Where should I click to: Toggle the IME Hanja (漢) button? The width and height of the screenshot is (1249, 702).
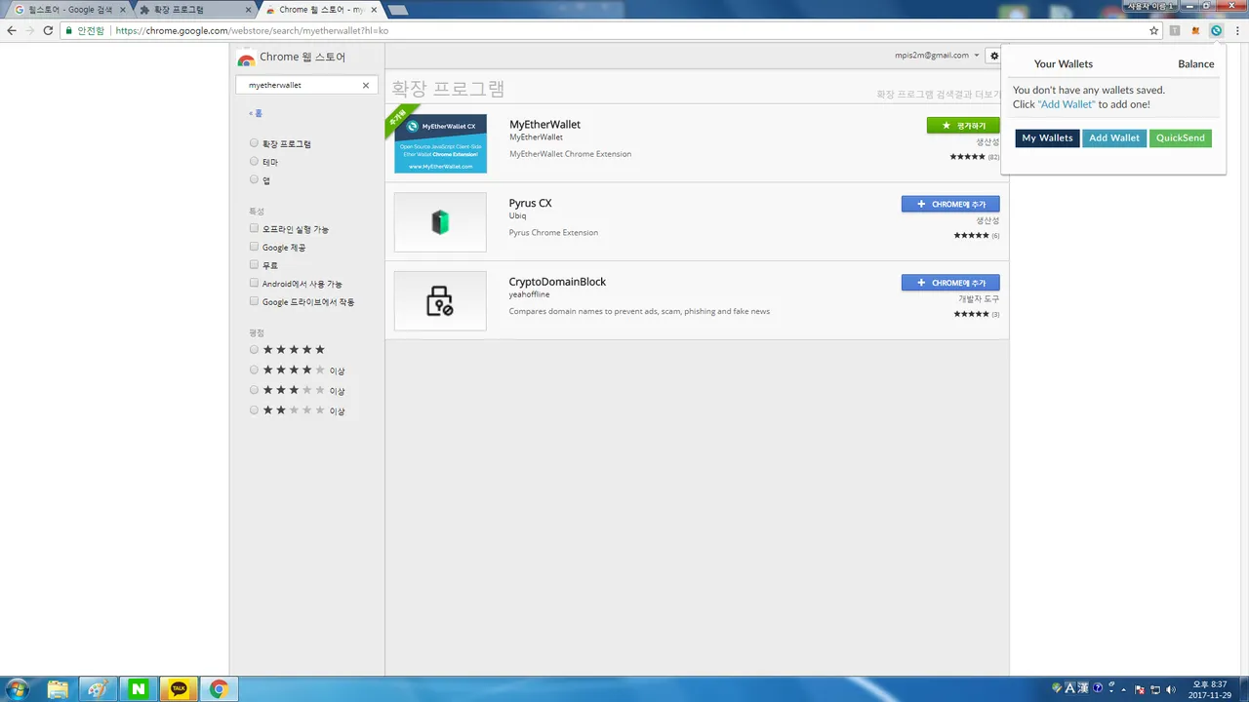click(1083, 687)
